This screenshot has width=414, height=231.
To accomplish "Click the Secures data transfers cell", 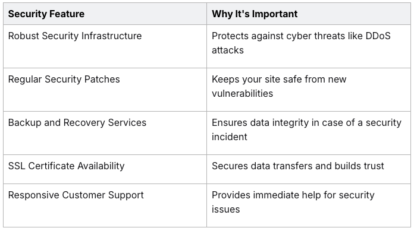I will click(309, 169).
